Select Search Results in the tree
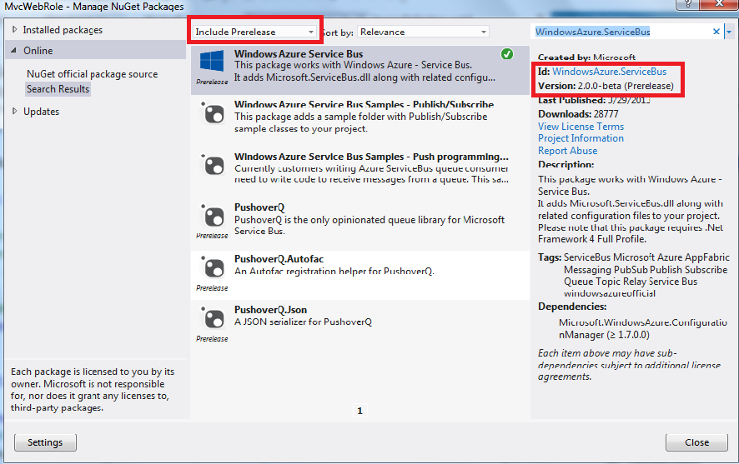 tap(58, 89)
